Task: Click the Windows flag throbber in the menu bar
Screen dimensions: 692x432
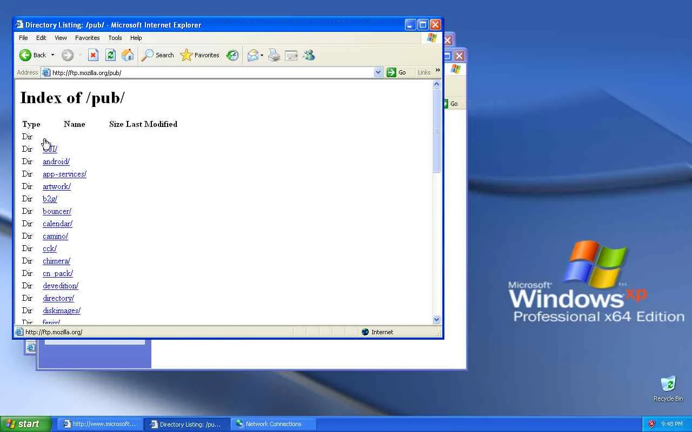Action: [x=431, y=38]
